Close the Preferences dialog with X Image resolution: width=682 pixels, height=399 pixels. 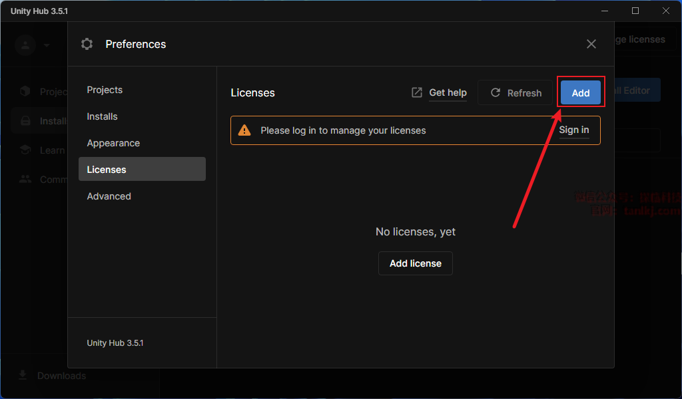pyautogui.click(x=591, y=44)
